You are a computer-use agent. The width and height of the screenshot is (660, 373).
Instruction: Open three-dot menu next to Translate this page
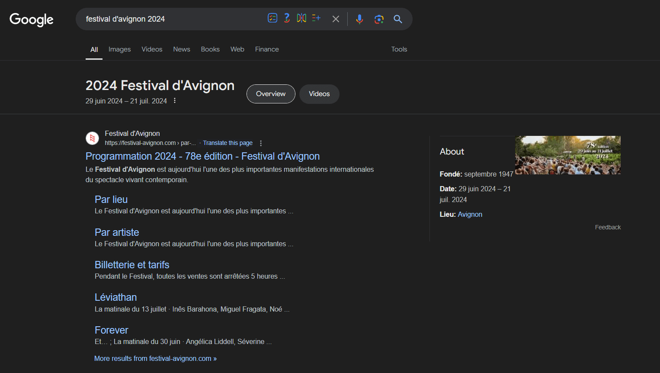point(261,143)
